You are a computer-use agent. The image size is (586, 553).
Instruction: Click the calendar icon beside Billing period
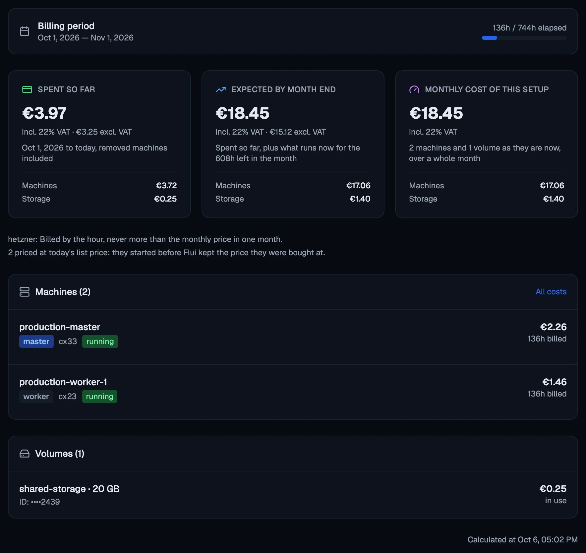point(25,31)
